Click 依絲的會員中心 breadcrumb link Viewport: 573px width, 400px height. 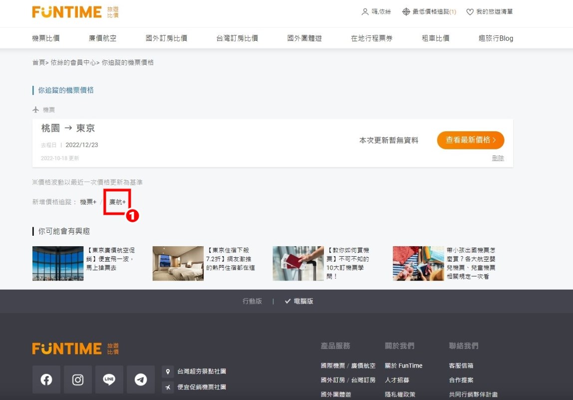73,62
